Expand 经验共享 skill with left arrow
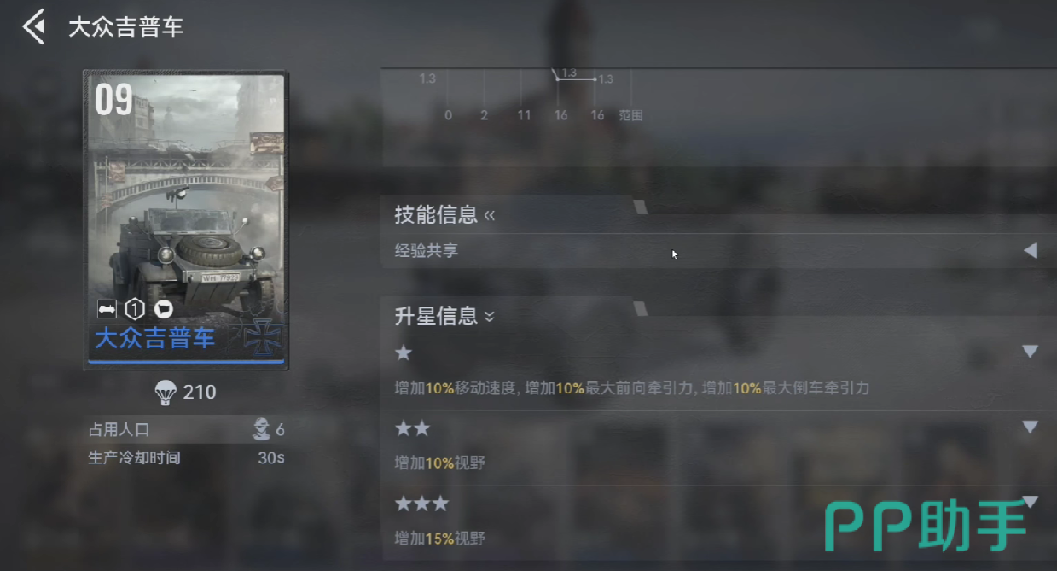The image size is (1057, 571). [x=1030, y=251]
